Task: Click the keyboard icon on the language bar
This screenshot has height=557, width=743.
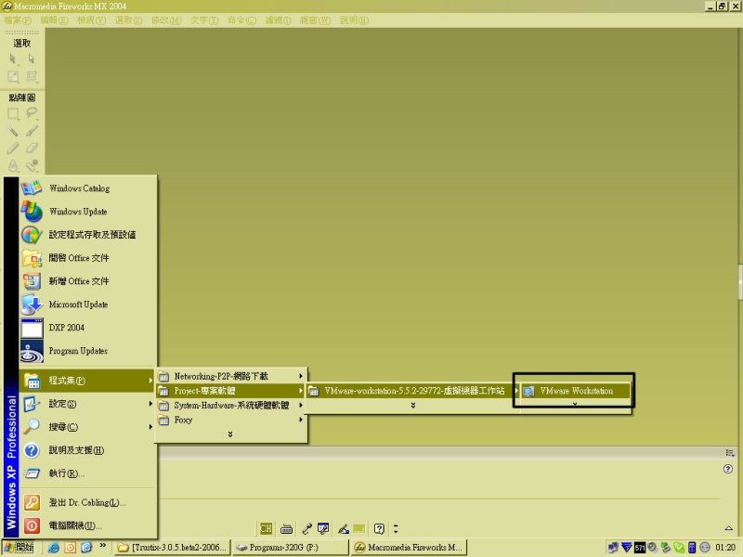Action: click(286, 528)
